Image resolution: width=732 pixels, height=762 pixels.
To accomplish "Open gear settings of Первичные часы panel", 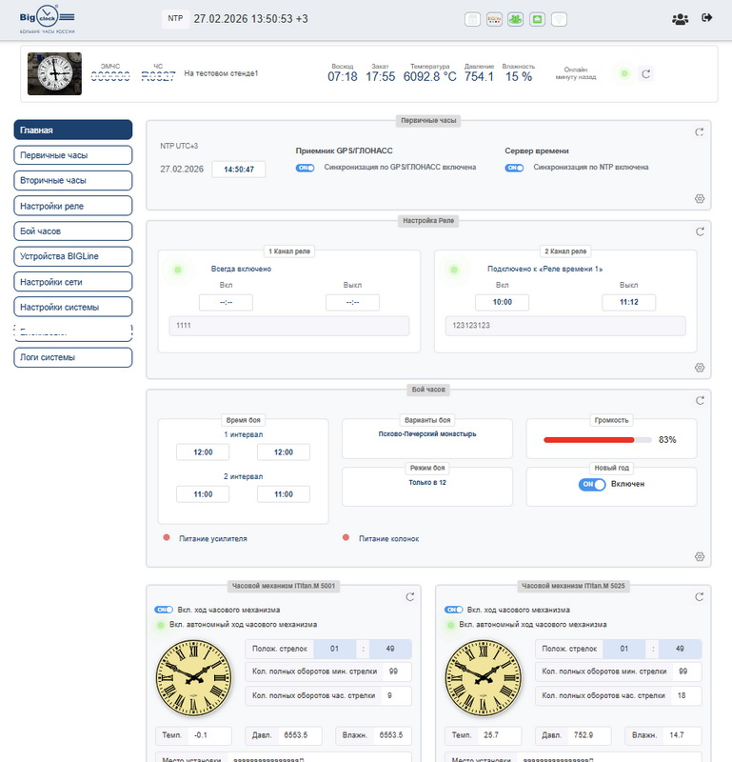I will (x=700, y=199).
